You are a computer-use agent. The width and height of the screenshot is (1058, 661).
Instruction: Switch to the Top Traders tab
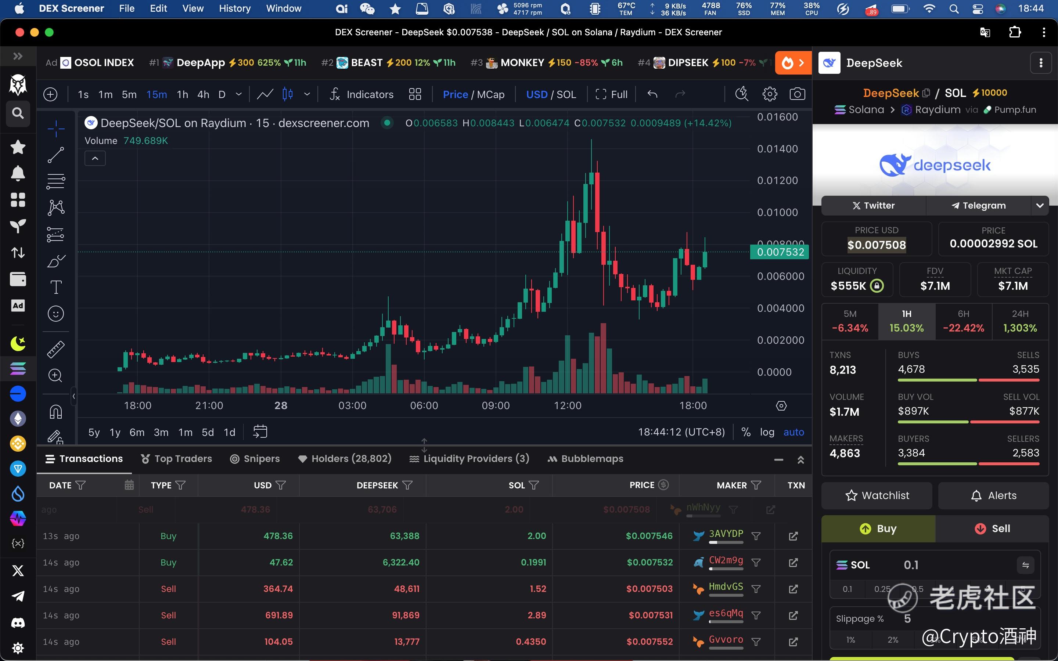coord(176,459)
